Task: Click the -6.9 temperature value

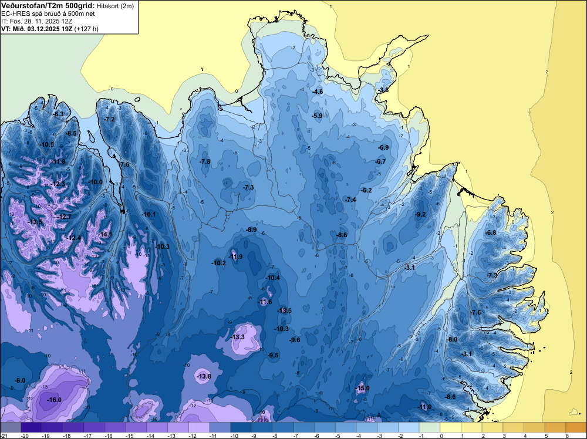Action: (383, 147)
